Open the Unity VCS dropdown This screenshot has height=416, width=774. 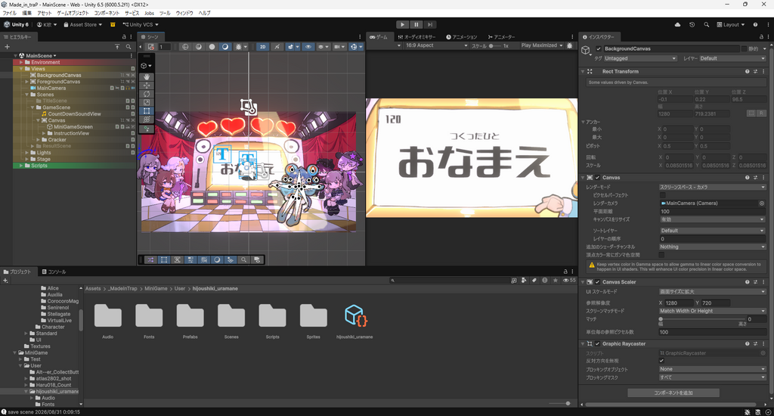point(141,25)
